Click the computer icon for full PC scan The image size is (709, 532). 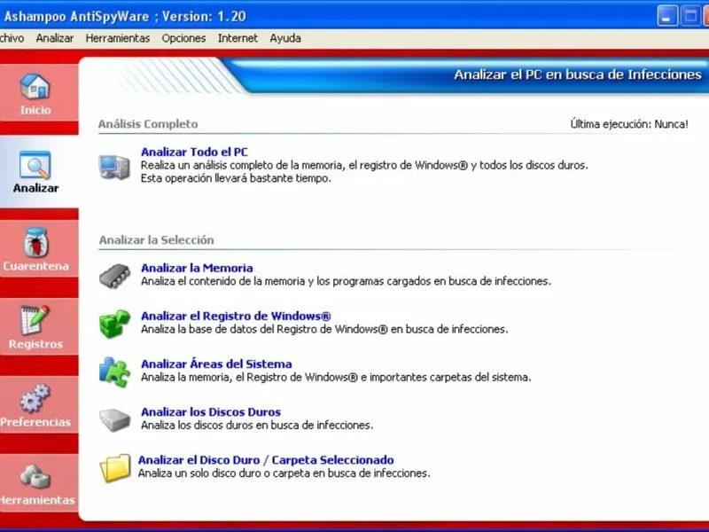(114, 167)
